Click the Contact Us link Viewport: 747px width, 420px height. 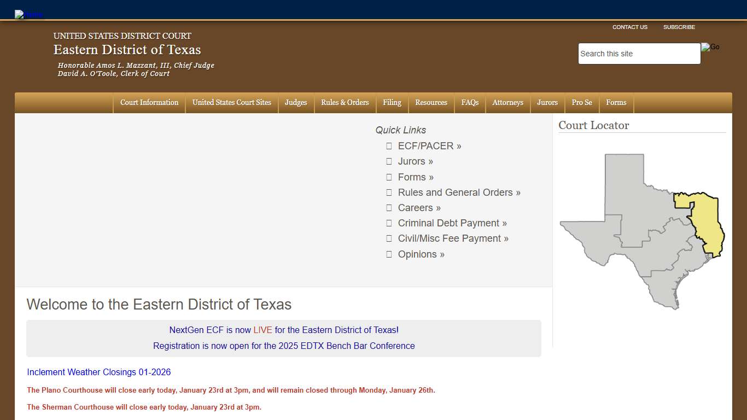630,27
